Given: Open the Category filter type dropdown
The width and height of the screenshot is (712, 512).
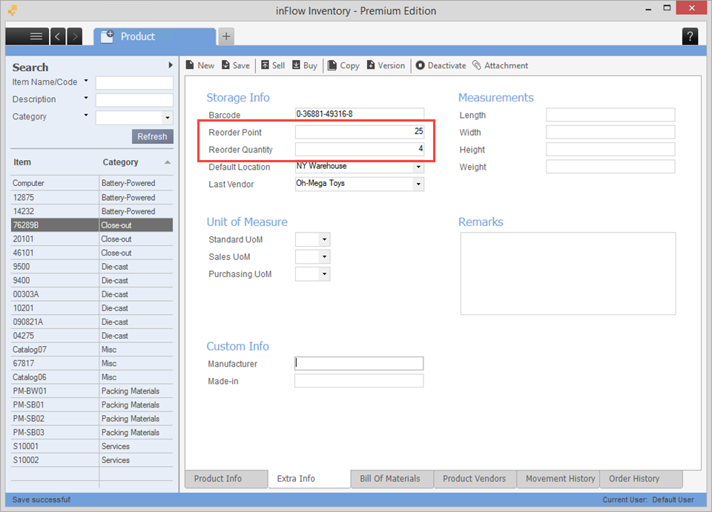Looking at the screenshot, I should (x=86, y=115).
